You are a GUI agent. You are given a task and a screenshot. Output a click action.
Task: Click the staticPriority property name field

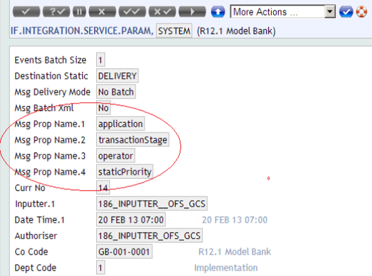coord(124,172)
